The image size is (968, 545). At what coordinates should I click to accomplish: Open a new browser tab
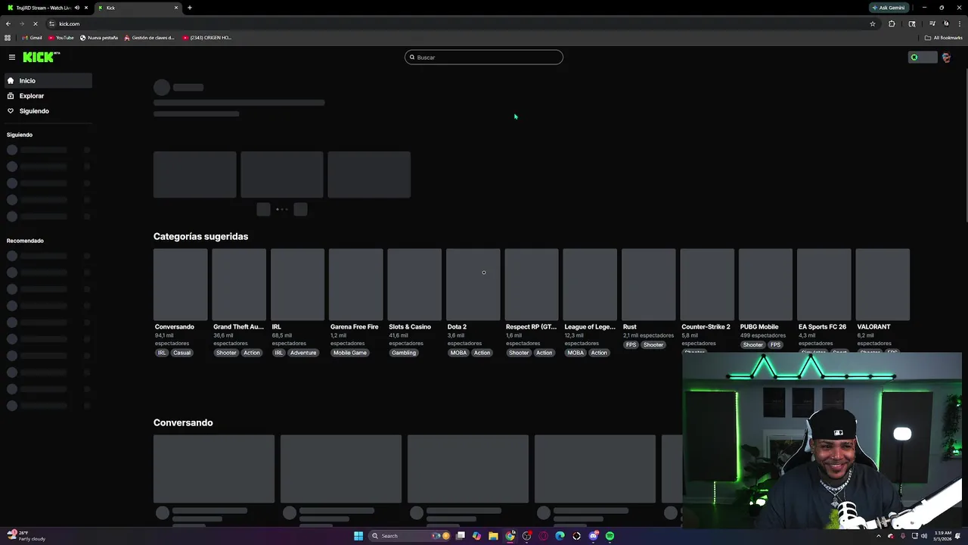tap(190, 8)
